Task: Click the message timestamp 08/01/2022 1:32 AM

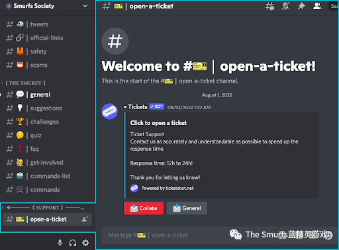Action: (x=189, y=107)
